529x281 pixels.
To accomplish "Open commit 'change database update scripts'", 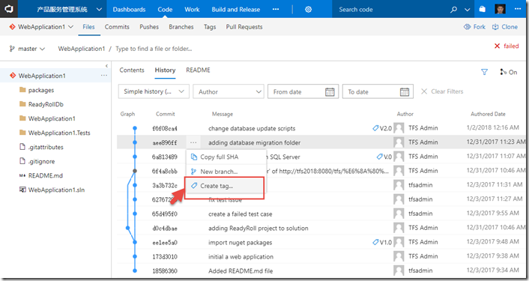I will click(x=252, y=128).
